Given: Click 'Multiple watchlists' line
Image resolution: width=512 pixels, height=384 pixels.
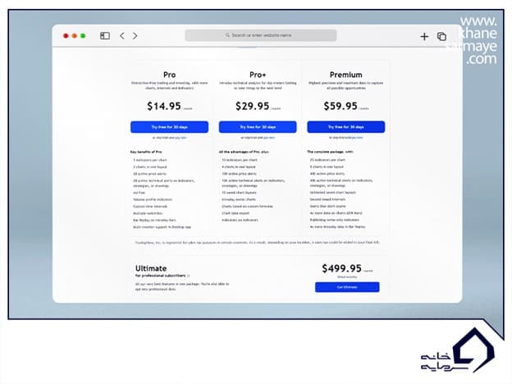Looking at the screenshot, I should (148, 213).
